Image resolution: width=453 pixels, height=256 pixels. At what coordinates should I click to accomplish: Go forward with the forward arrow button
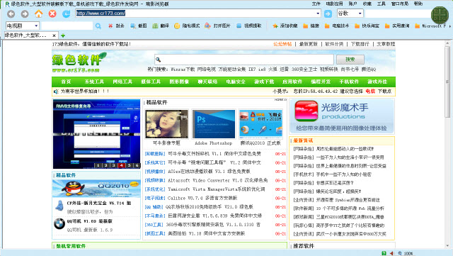[x=25, y=13]
